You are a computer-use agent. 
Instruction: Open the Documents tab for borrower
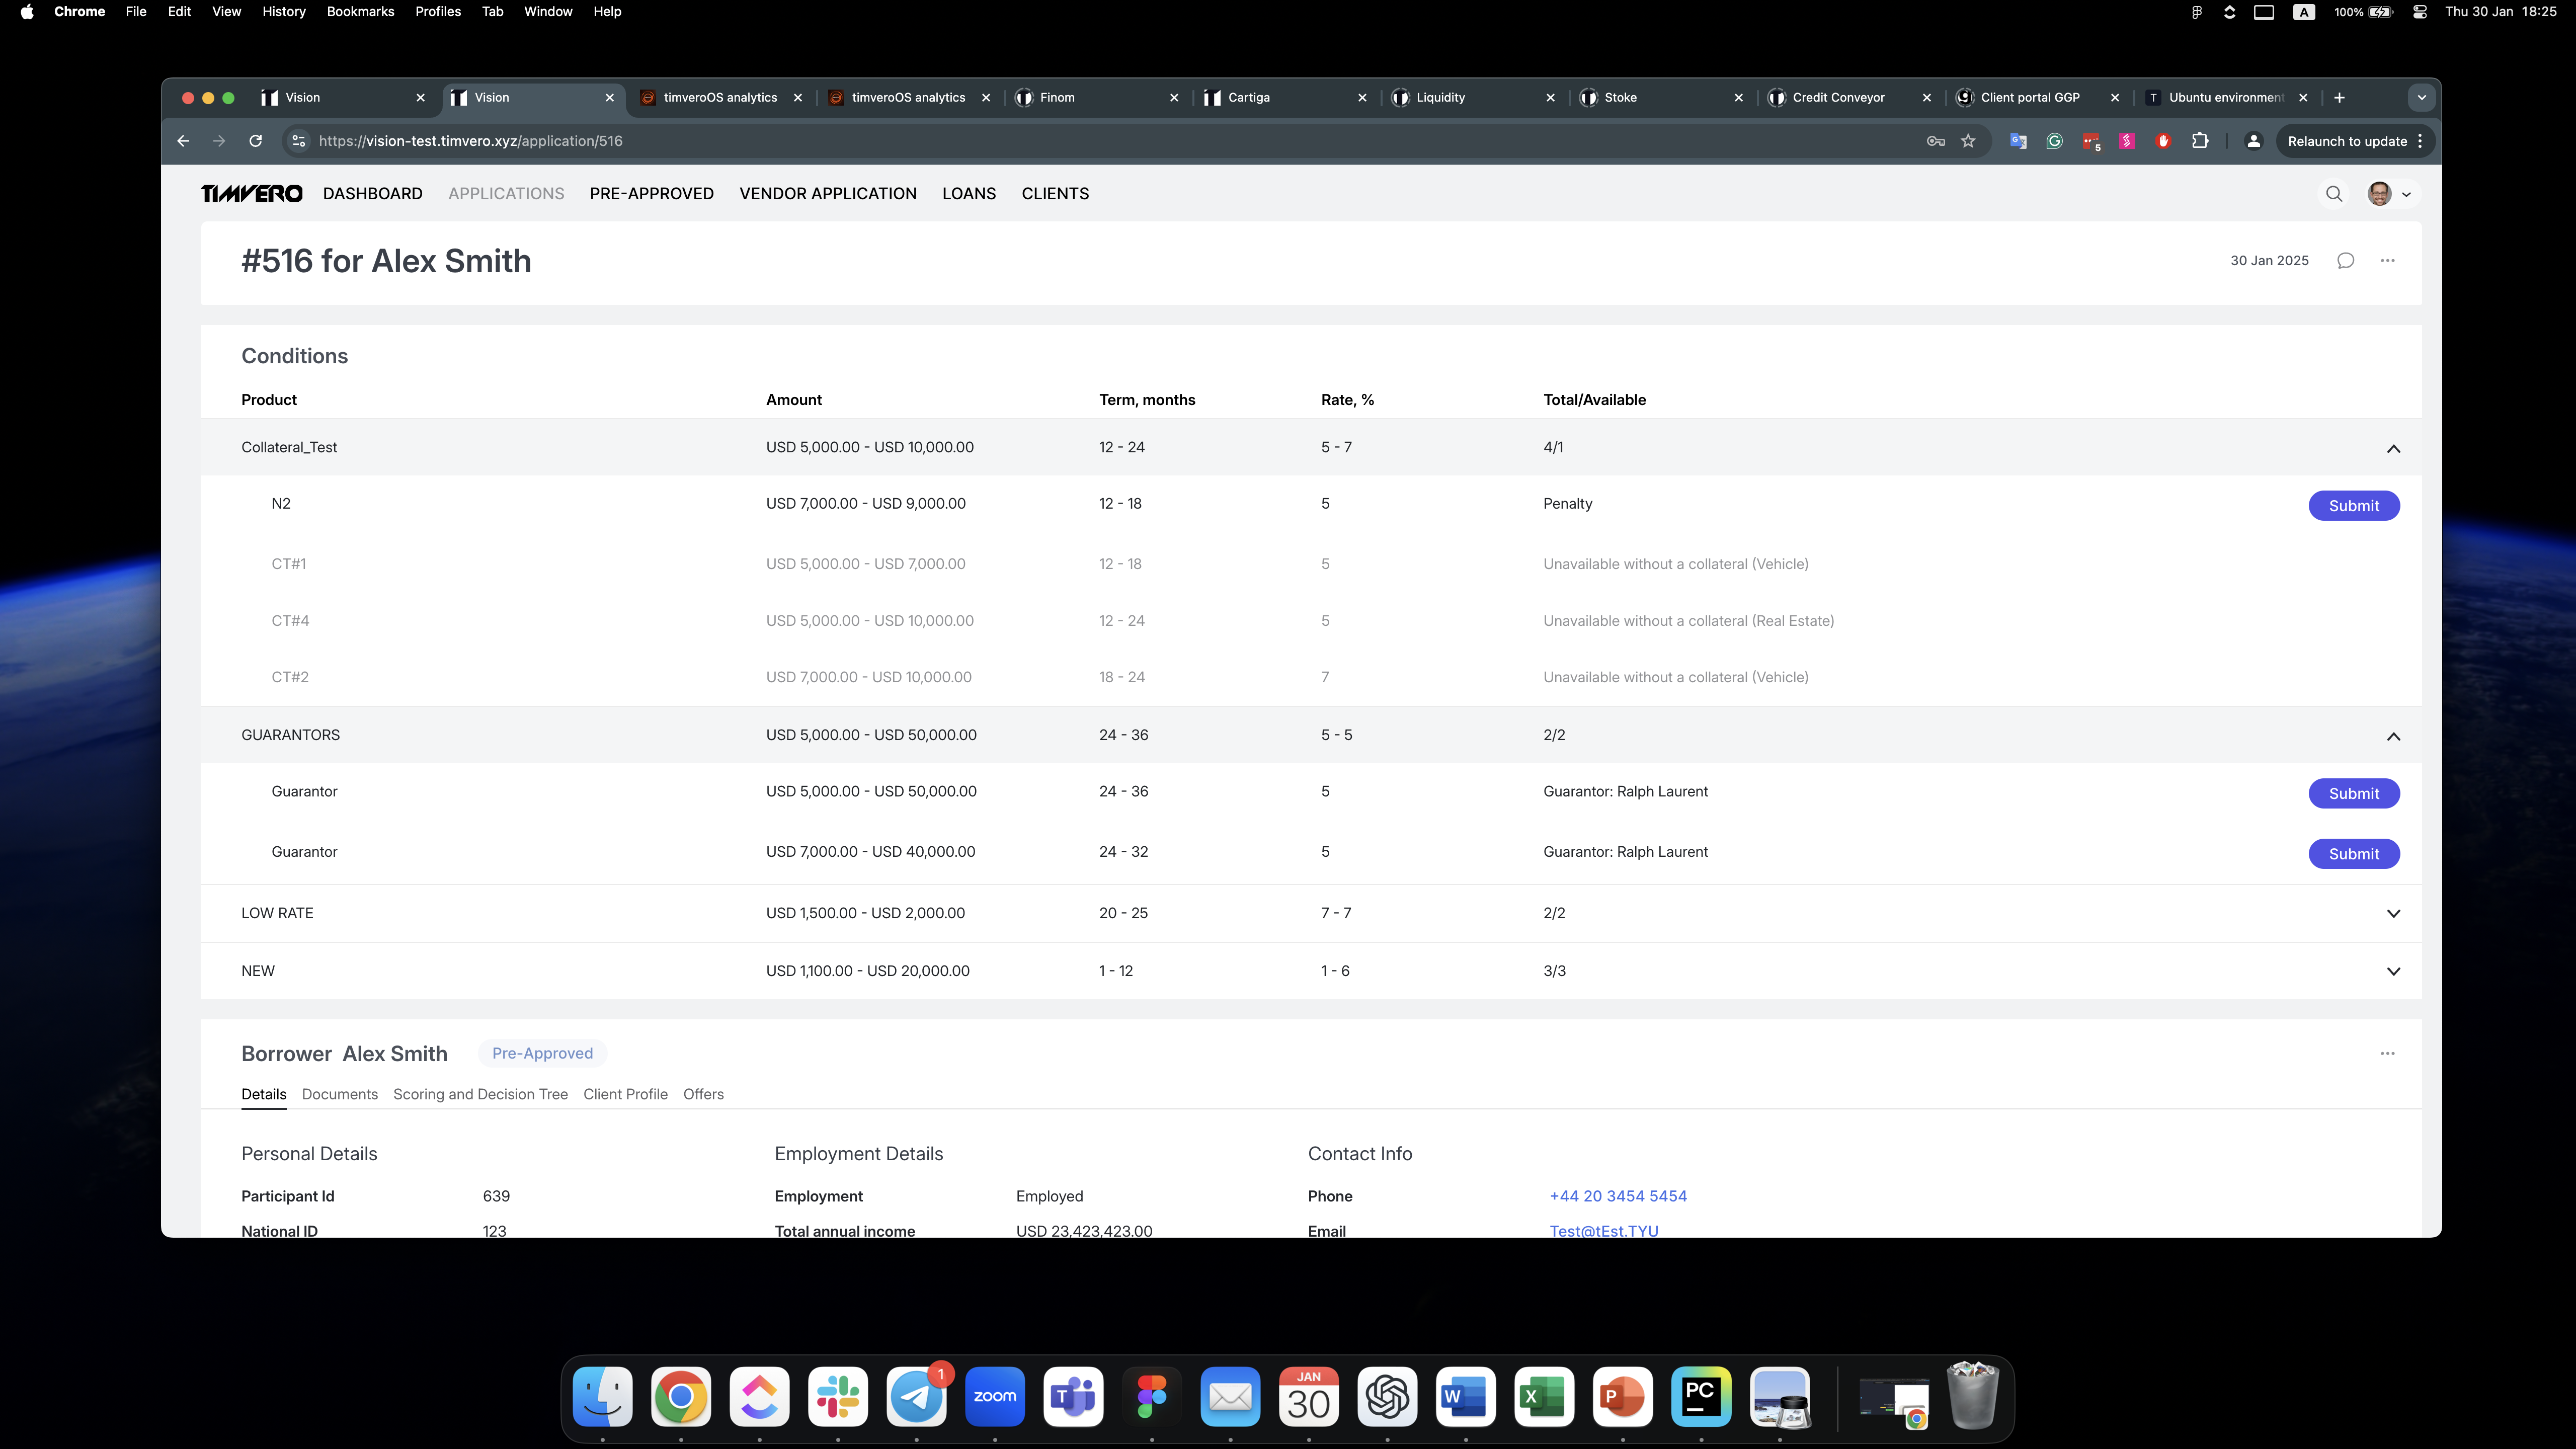click(x=339, y=1094)
